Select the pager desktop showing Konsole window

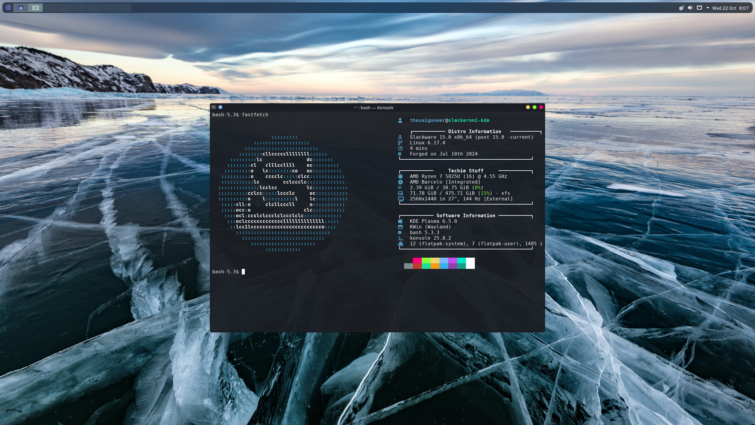click(36, 8)
